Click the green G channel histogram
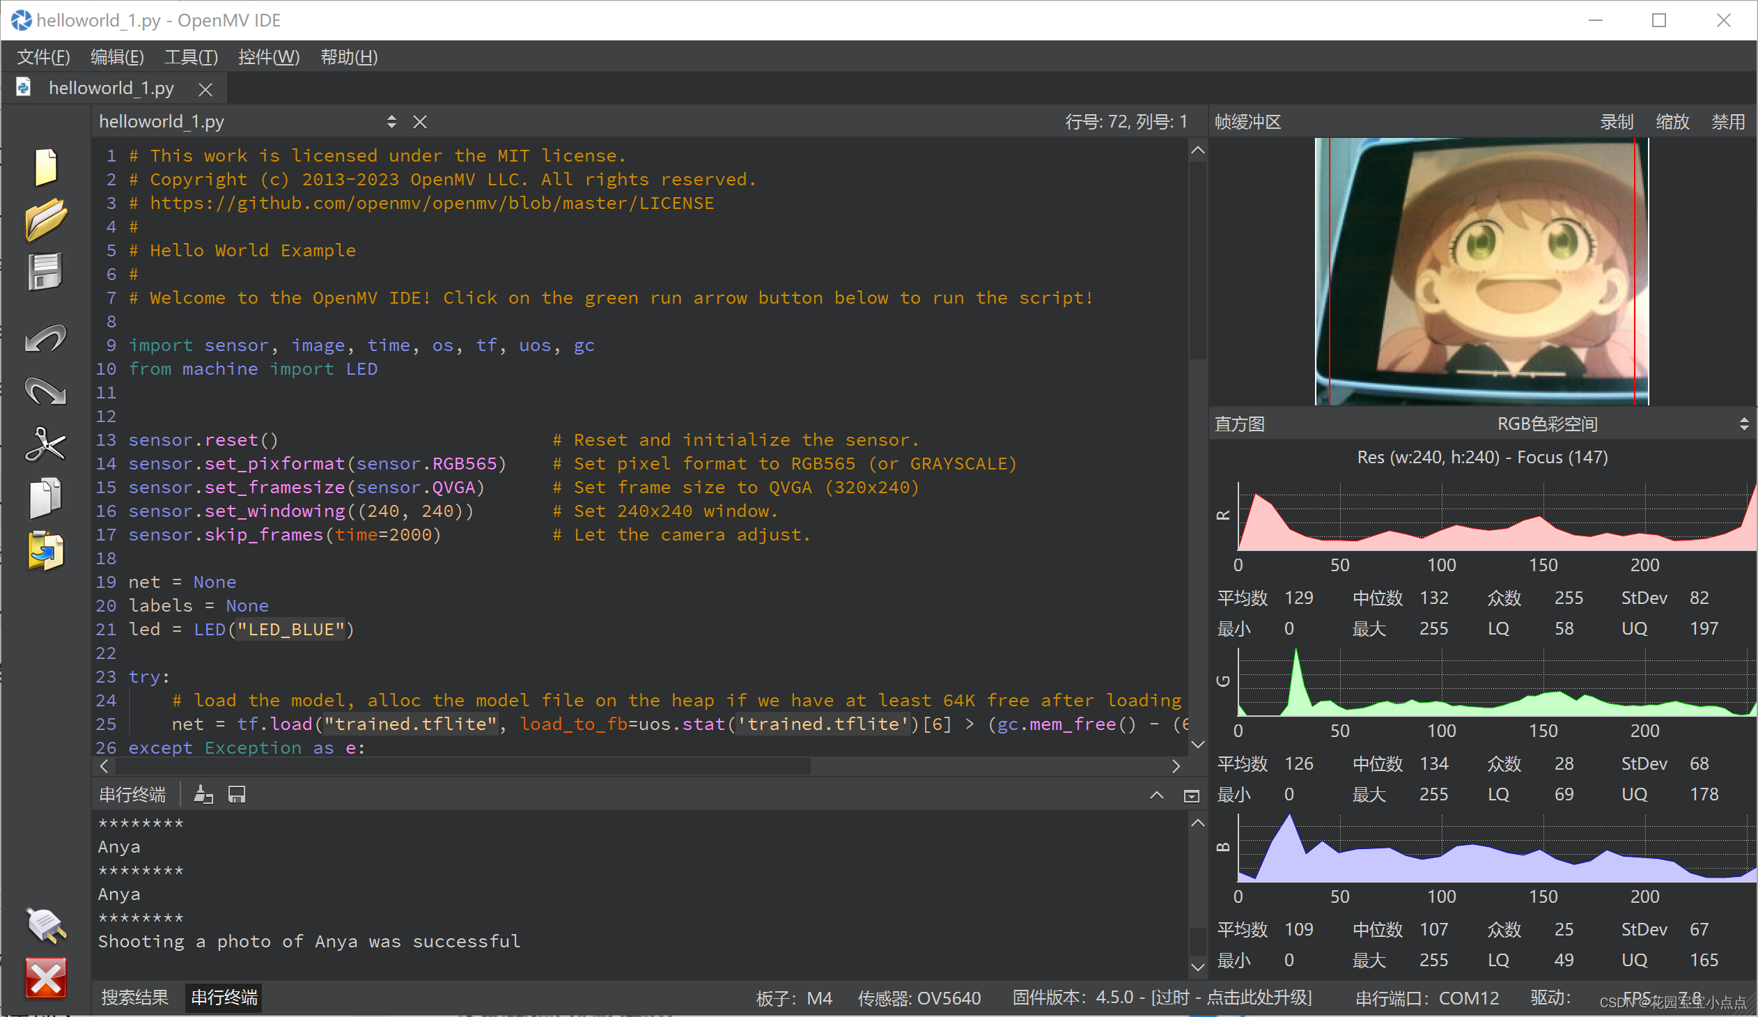The width and height of the screenshot is (1758, 1017). [x=1496, y=682]
